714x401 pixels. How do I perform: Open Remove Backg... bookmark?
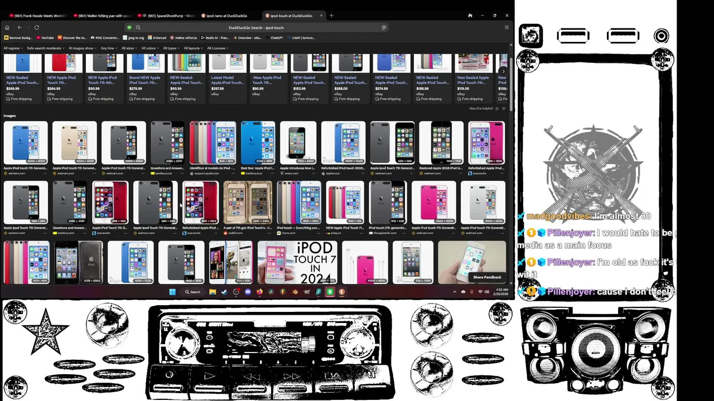tap(18, 38)
